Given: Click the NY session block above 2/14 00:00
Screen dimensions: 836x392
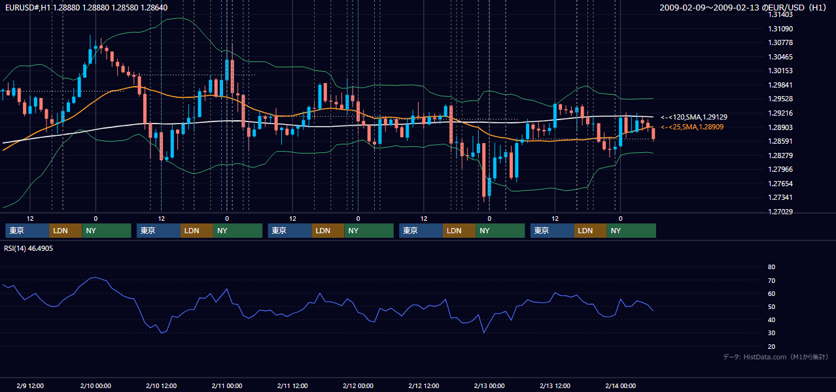Looking at the screenshot, I should pyautogui.click(x=631, y=231).
